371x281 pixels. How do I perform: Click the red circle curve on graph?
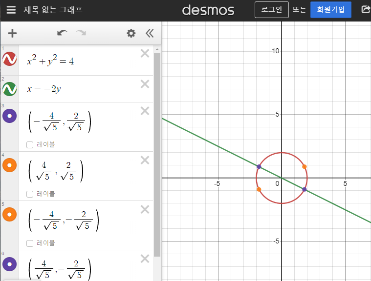282,153
